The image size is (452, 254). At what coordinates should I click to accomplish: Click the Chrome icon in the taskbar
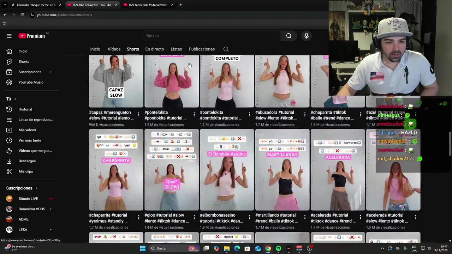268,248
